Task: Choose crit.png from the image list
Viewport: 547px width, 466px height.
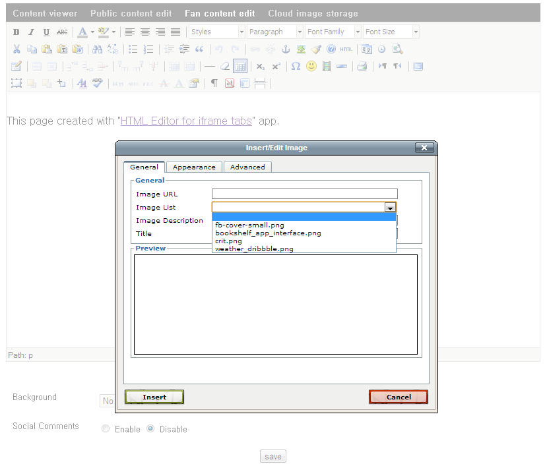Action: [228, 241]
